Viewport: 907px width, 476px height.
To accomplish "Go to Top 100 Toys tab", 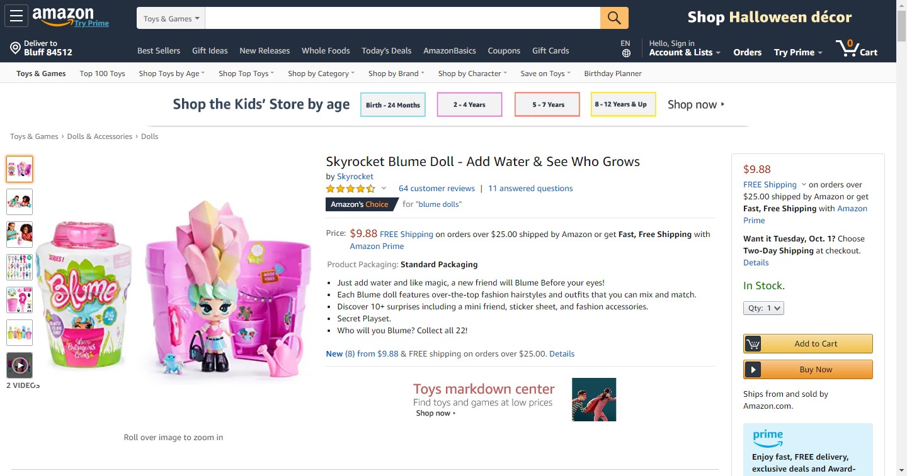I will click(x=103, y=74).
